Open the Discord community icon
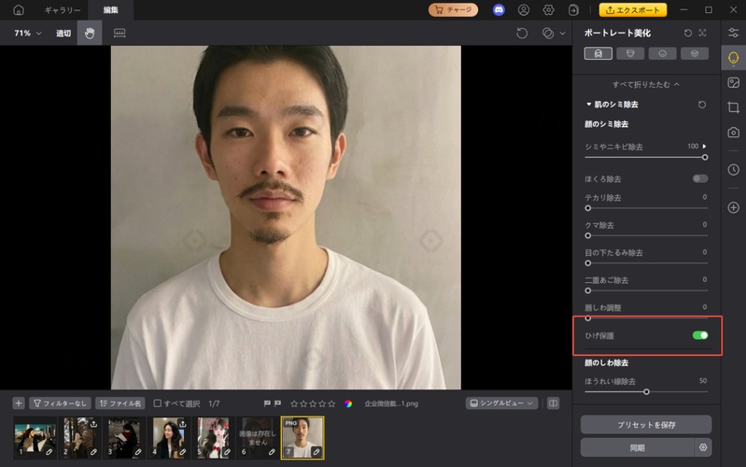The height and width of the screenshot is (467, 746). pos(499,10)
